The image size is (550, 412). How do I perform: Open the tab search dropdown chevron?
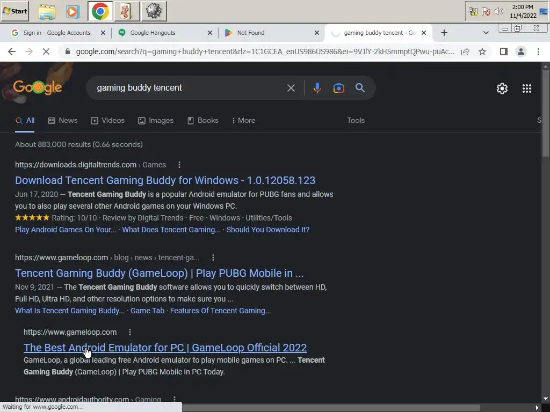(x=486, y=33)
